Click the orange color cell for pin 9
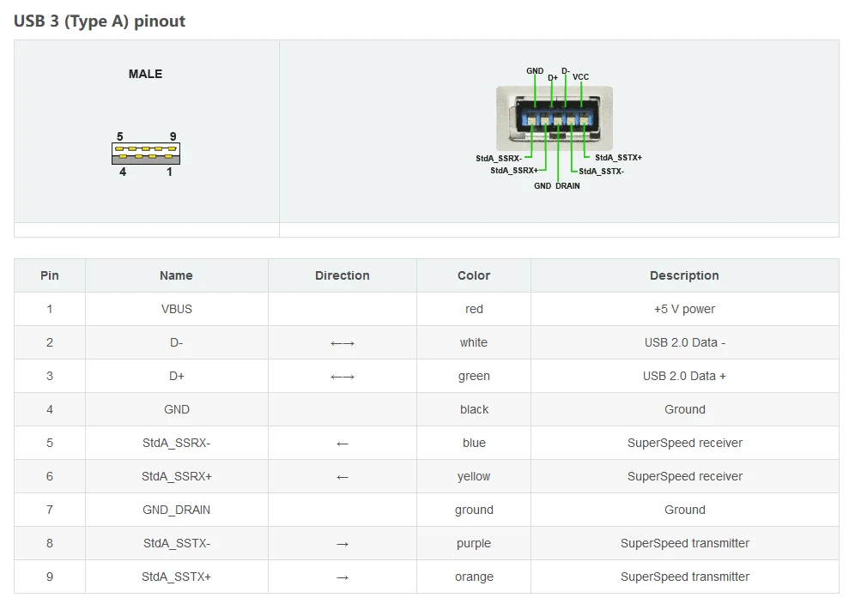 pos(474,577)
